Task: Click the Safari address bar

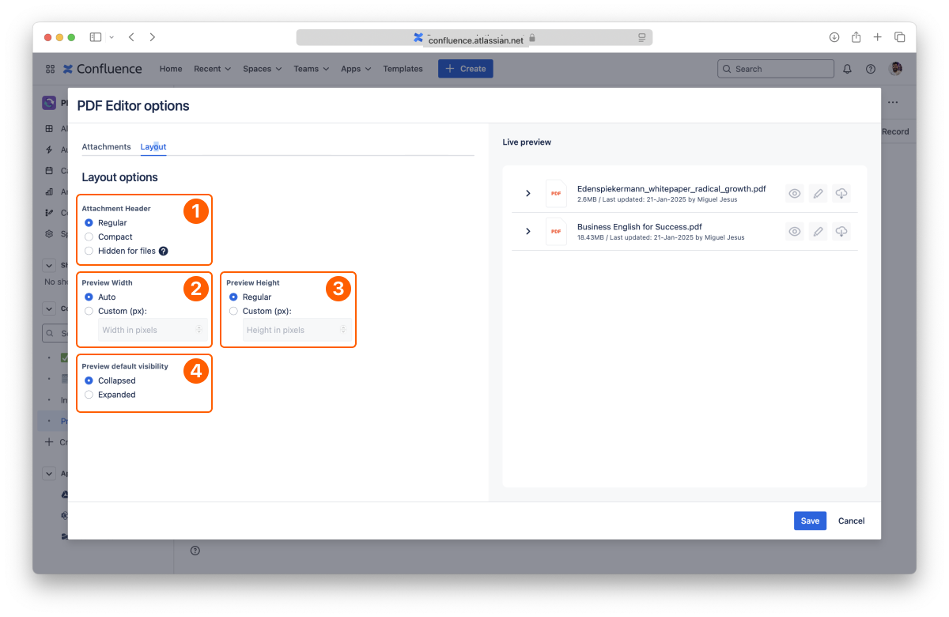Action: [475, 38]
